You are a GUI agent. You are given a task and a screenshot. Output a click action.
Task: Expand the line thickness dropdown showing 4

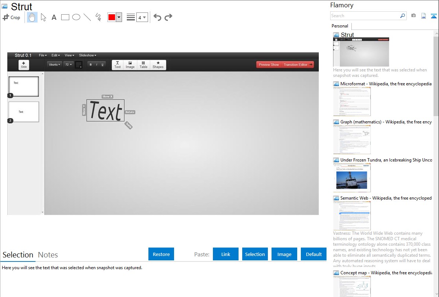point(142,17)
